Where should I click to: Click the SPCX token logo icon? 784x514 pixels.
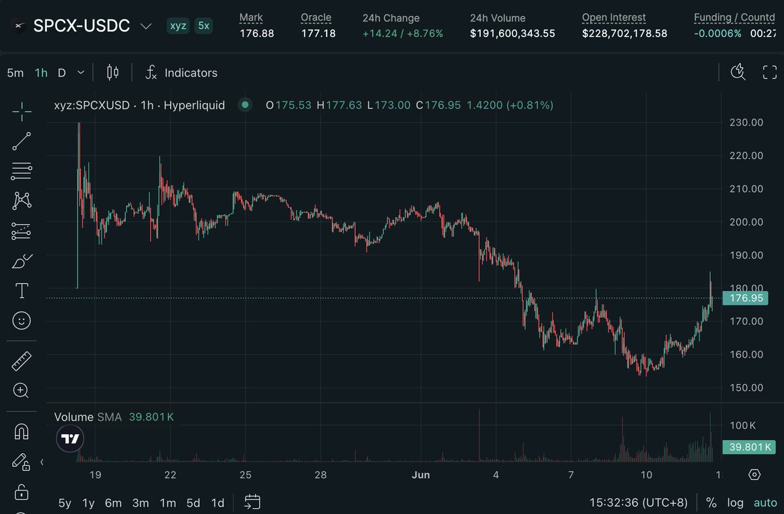pyautogui.click(x=19, y=26)
